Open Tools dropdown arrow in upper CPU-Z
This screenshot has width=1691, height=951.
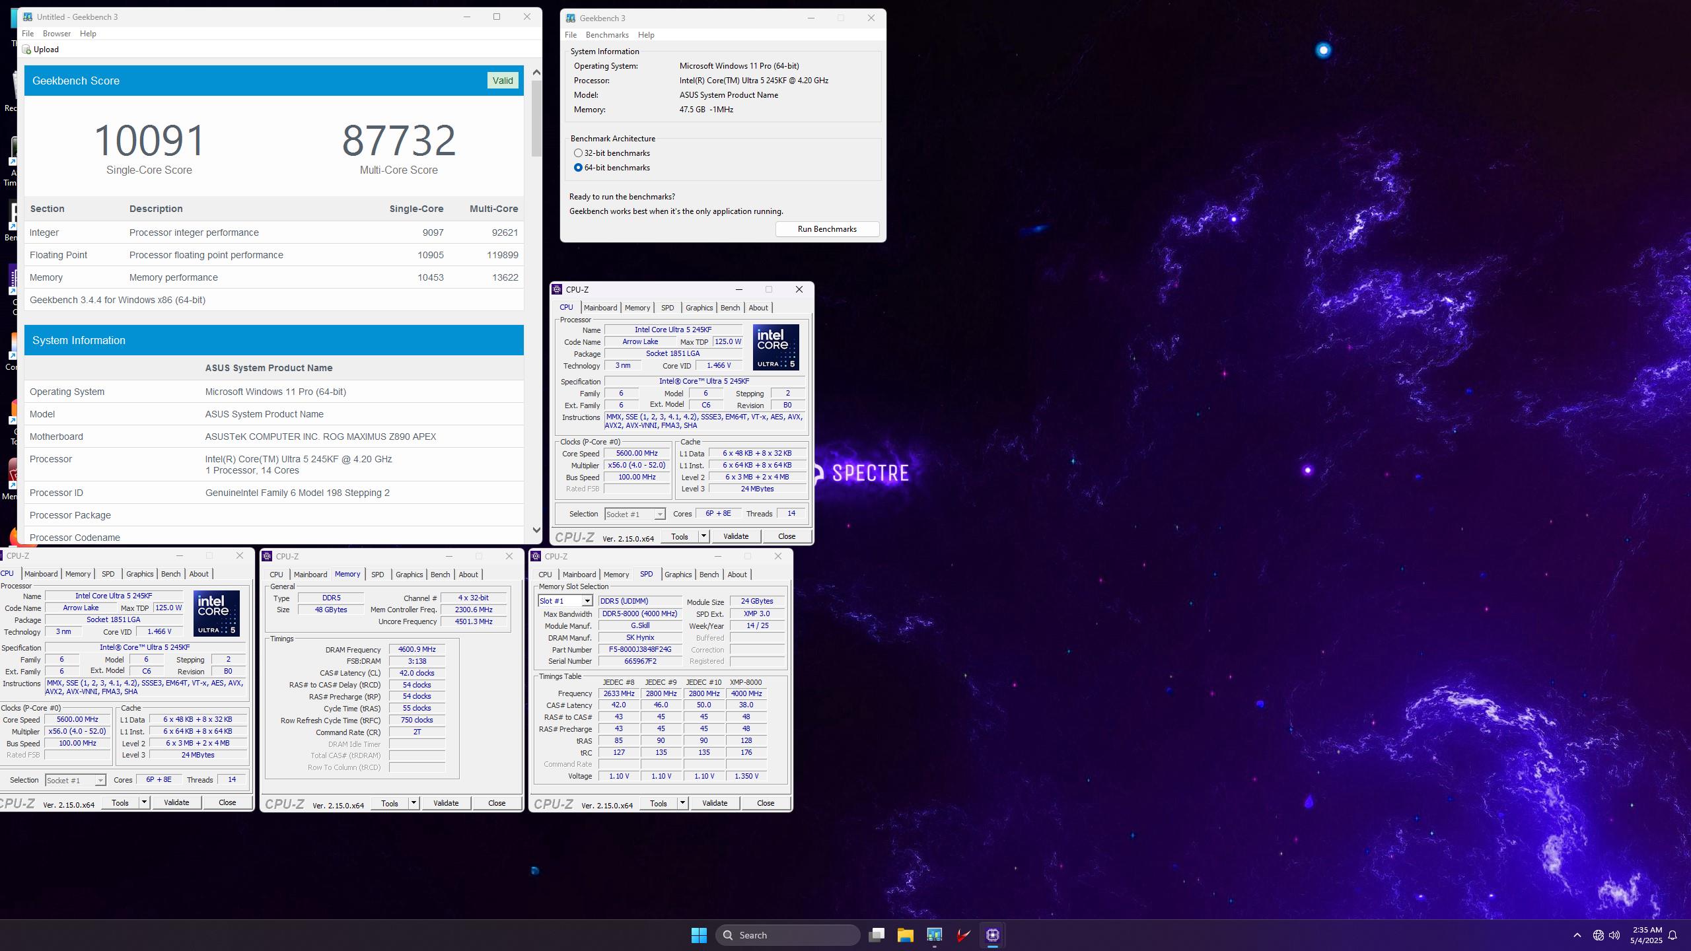703,536
